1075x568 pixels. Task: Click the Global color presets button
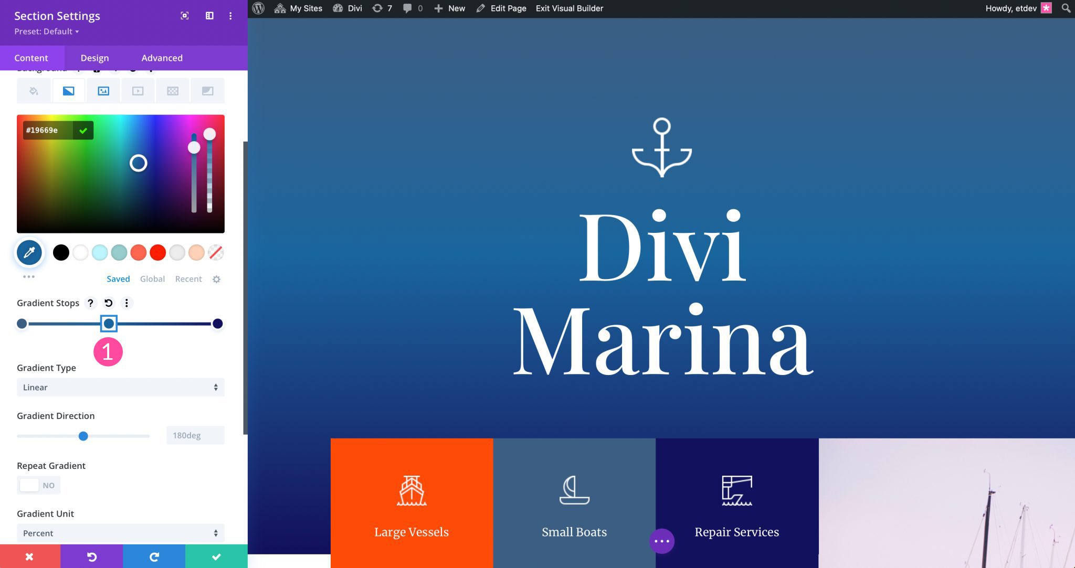[152, 278]
